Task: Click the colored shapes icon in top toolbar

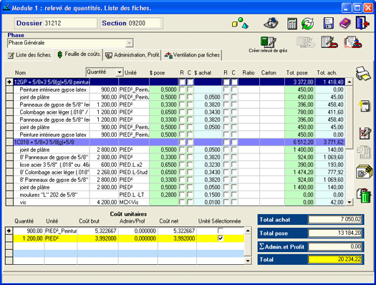Action: coord(240,23)
